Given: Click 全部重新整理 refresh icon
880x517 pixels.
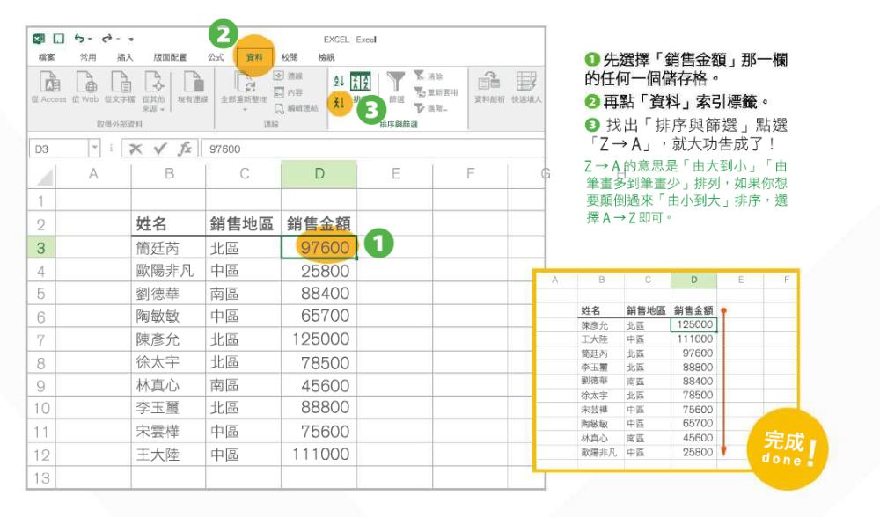Looking at the screenshot, I should (x=244, y=83).
